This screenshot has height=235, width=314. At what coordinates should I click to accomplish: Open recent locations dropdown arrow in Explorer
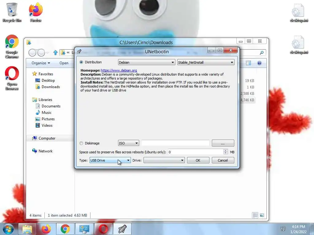point(48,53)
